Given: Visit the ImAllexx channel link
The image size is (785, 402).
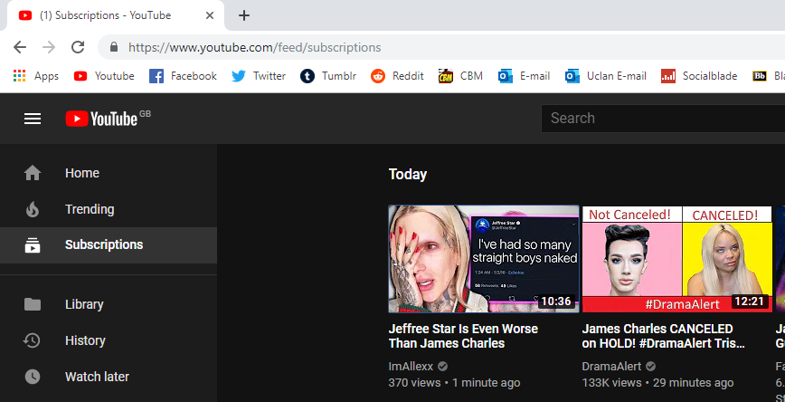Looking at the screenshot, I should tap(411, 366).
